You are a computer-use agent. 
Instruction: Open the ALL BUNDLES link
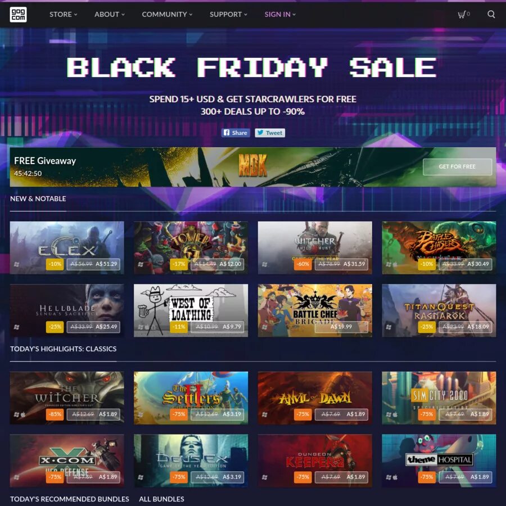click(162, 499)
